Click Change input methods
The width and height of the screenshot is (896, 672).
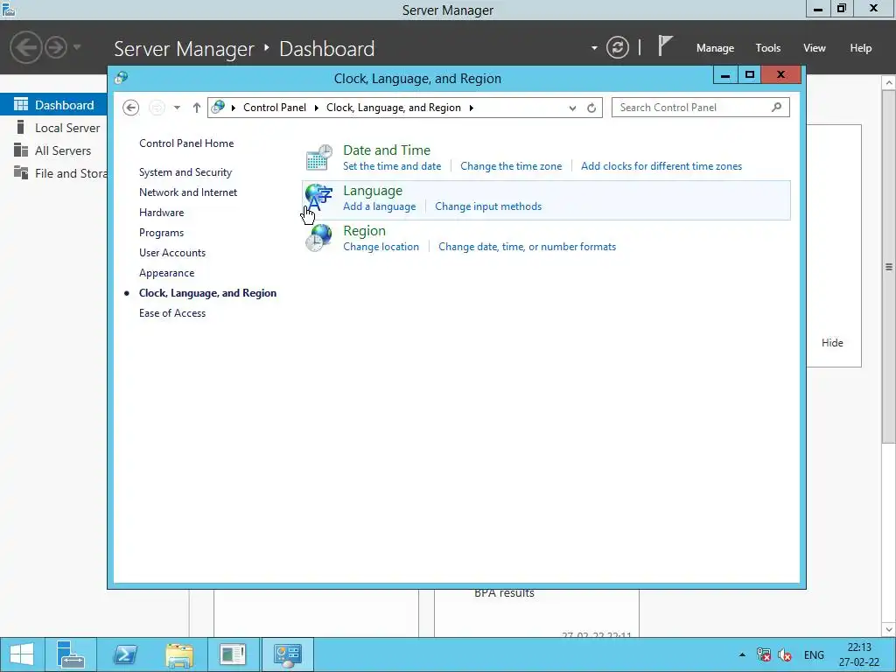(488, 206)
